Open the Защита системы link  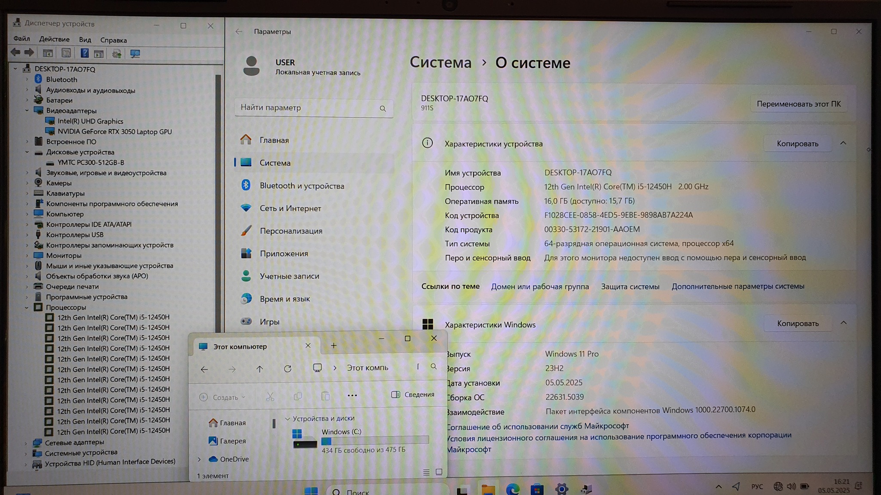pyautogui.click(x=630, y=287)
